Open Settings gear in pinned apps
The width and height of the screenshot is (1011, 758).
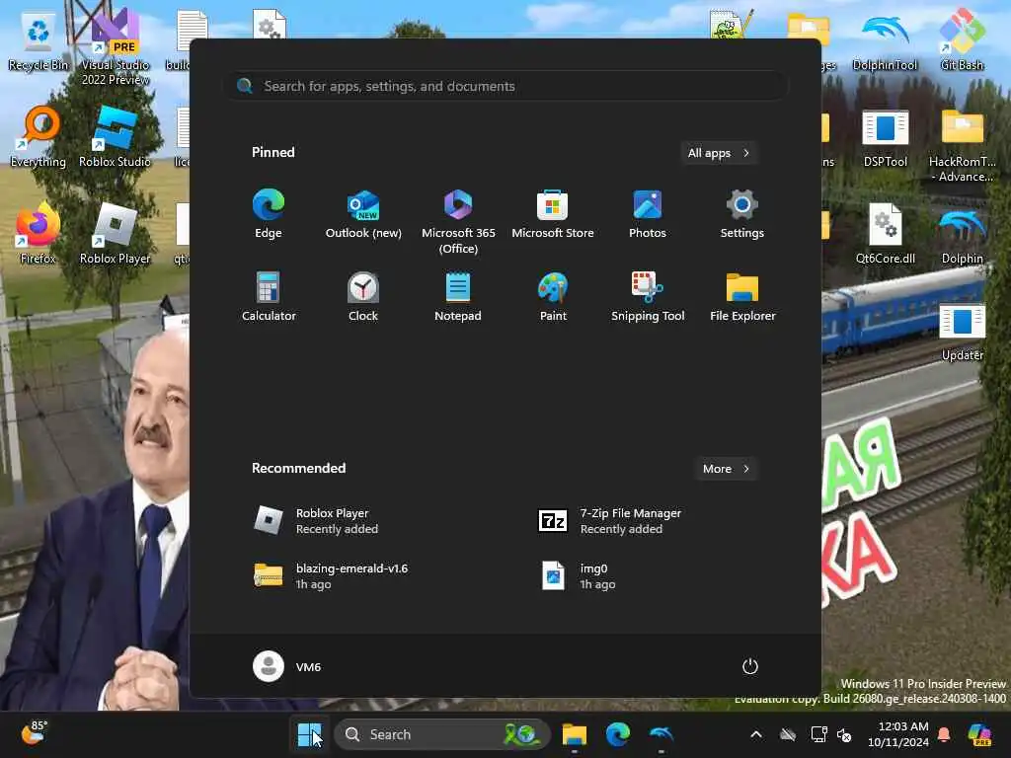[742, 214]
